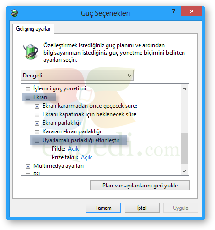This screenshot has height=230, width=215.
Task: Close the Güç Seçenekleri dialog
Action: click(192, 11)
